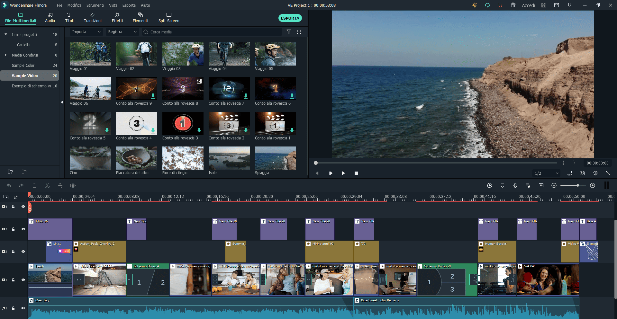Take a snapshot with the camera icon under preview
The image size is (617, 319).
[582, 173]
